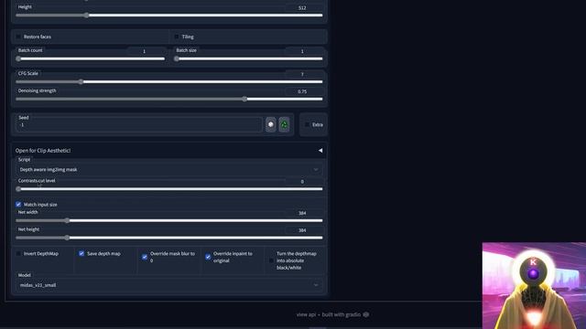Viewport: 586px width, 329px height.
Task: Click the Denoising strength slider handle
Action: 244,99
